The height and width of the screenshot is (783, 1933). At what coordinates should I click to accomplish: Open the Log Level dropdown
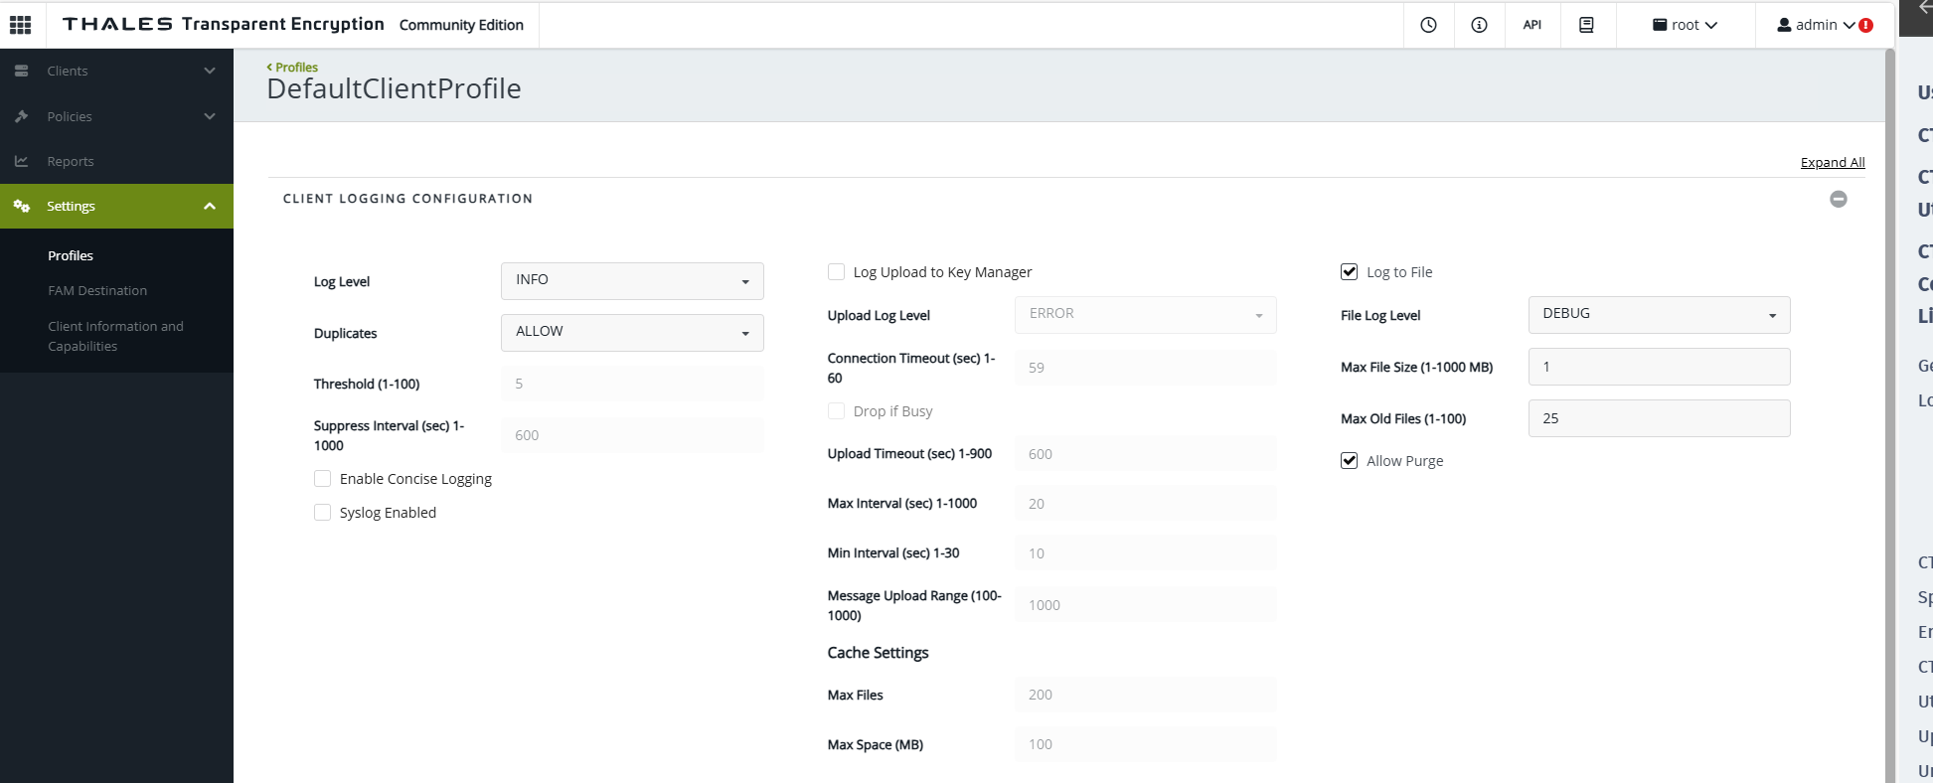pos(631,281)
